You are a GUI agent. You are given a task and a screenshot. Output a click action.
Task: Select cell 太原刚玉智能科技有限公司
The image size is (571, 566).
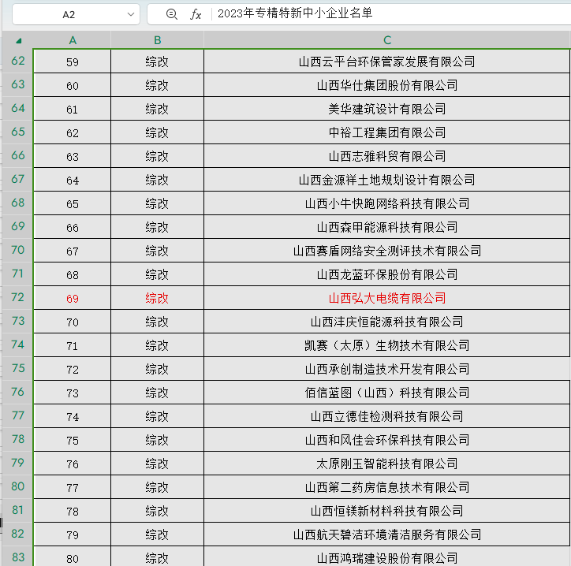point(386,464)
